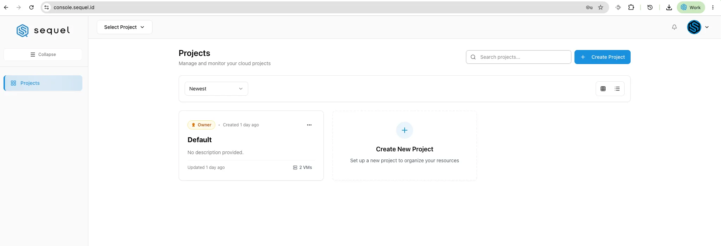Reload the browser page
This screenshot has height=246, width=721.
[x=31, y=7]
